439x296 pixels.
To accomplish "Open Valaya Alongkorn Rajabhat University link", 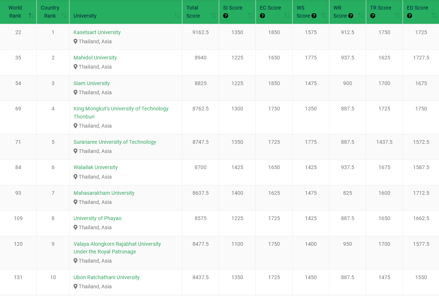I will click(x=117, y=244).
